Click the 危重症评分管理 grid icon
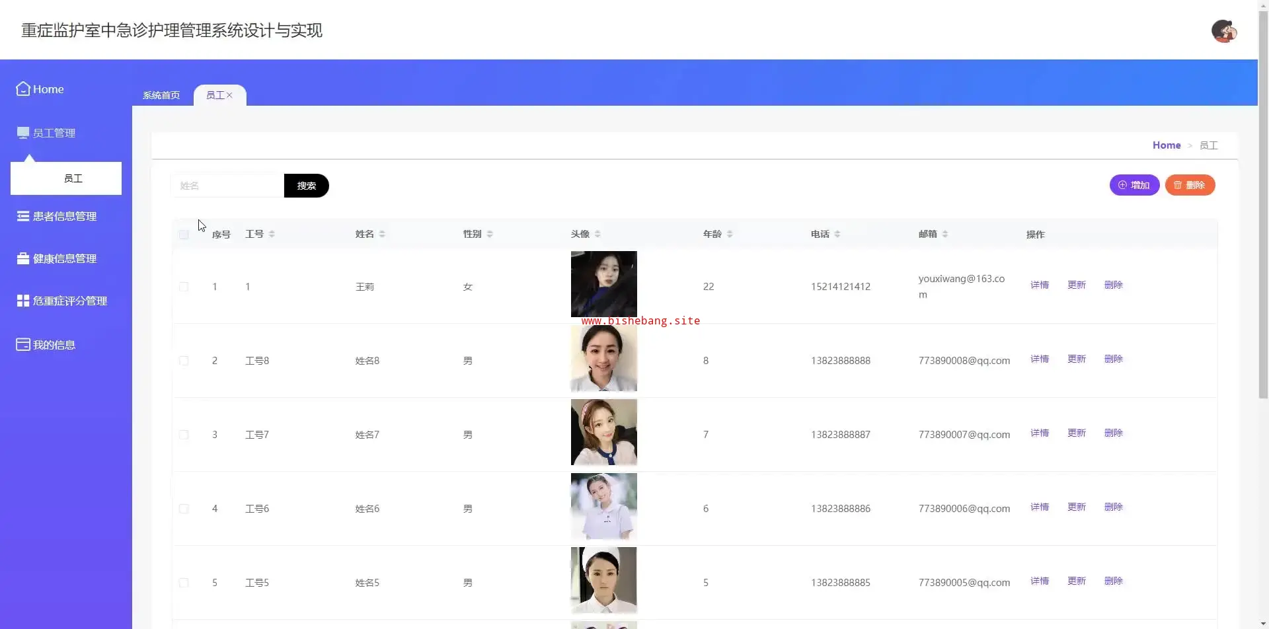The width and height of the screenshot is (1269, 629). point(23,301)
